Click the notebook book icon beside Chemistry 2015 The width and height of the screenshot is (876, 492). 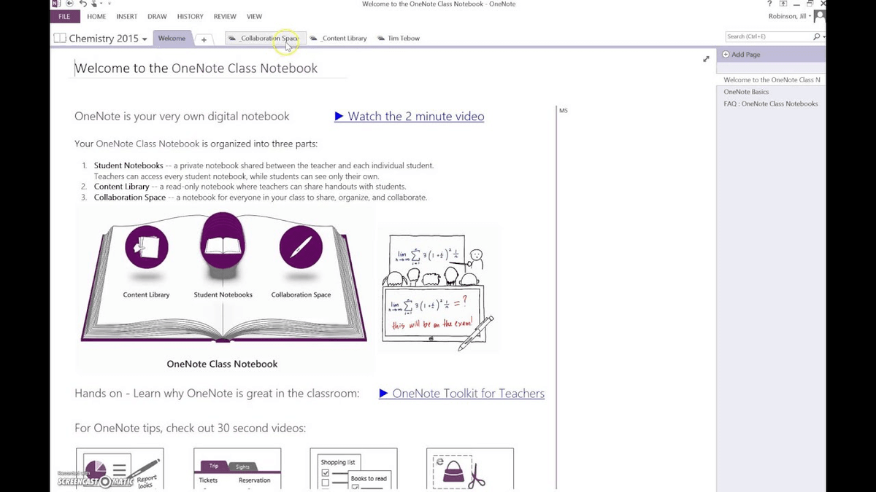(x=60, y=38)
